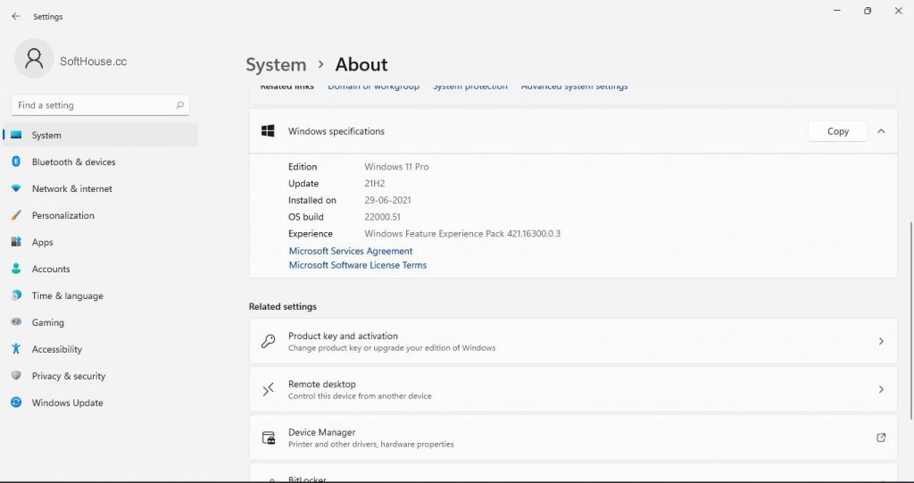The image size is (914, 483).
Task: Click the OS build 22000.51 value
Action: (382, 217)
